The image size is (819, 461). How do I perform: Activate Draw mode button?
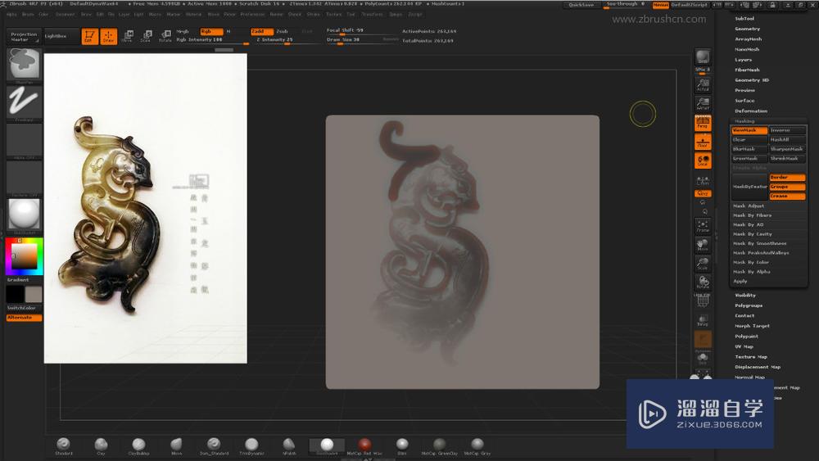point(109,36)
